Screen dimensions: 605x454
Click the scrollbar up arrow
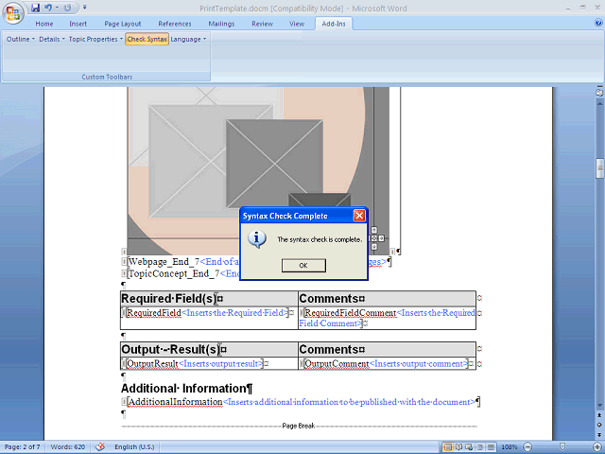pos(599,103)
